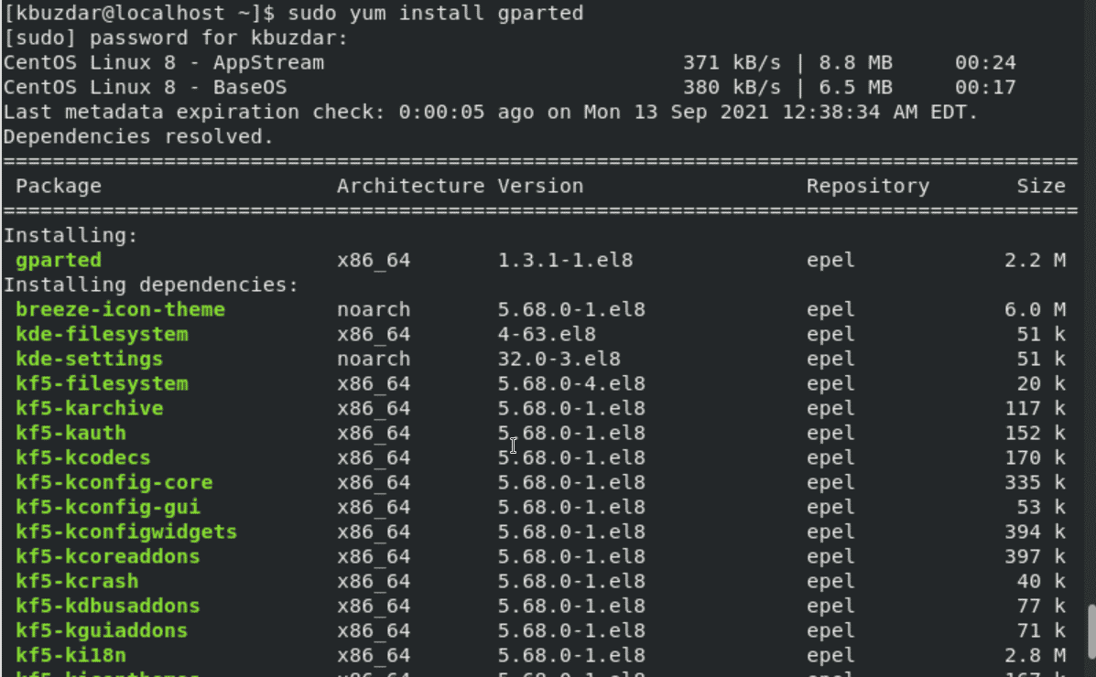Screen dimensions: 1096x677
Task: Click the Size column header
Action: click(1041, 186)
